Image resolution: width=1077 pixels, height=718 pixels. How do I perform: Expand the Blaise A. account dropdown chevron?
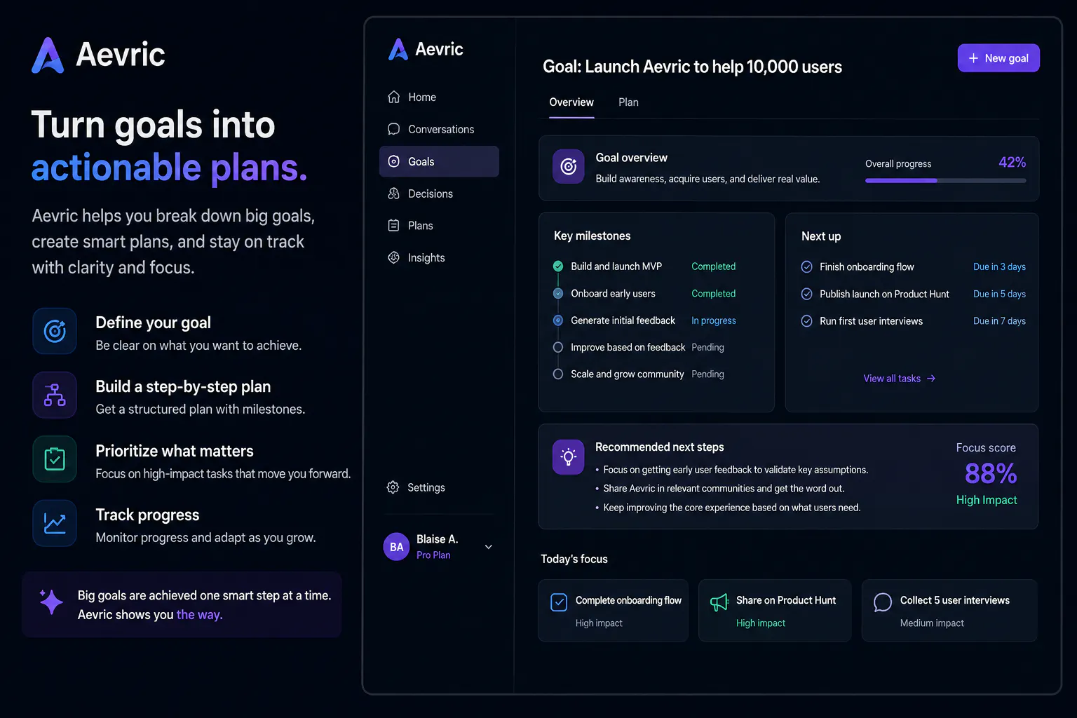click(489, 547)
